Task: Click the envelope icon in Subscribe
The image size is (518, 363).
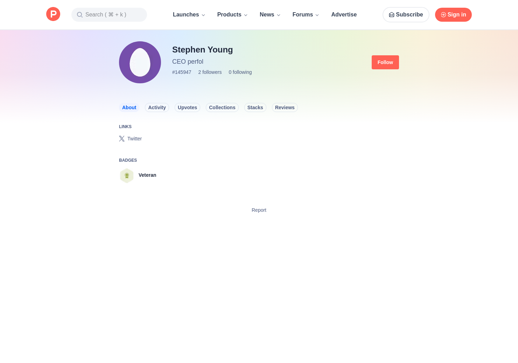Action: [392, 15]
